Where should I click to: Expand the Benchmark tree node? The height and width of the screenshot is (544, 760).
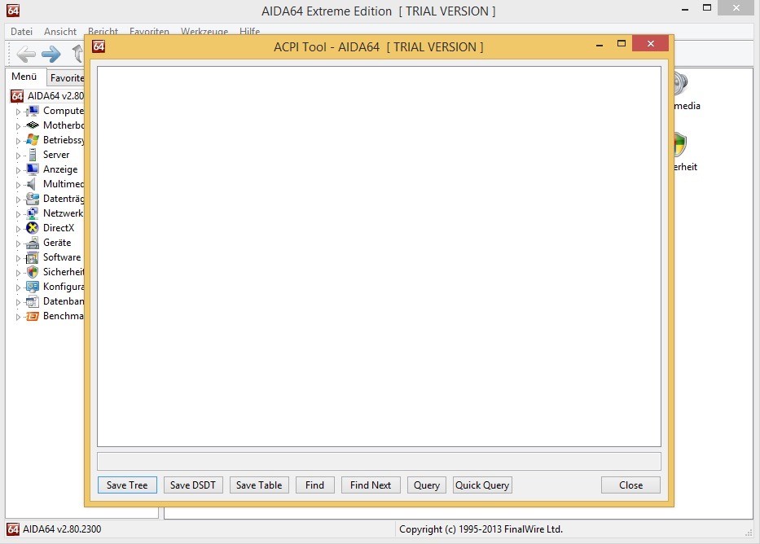pos(18,316)
